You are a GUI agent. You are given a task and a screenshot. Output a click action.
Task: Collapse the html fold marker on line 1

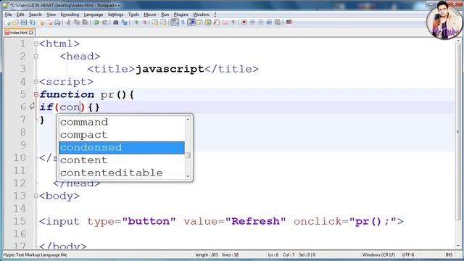pyautogui.click(x=36, y=43)
